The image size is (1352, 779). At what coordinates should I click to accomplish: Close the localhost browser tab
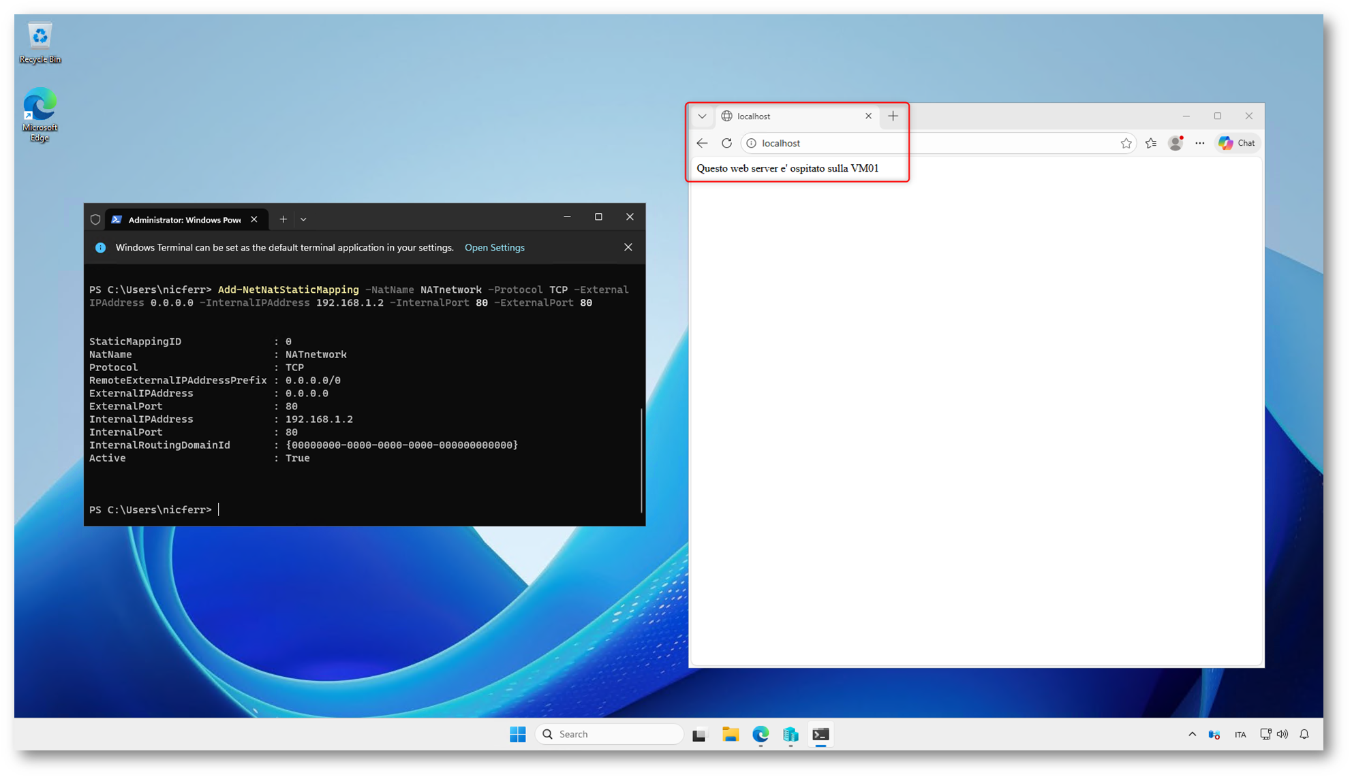(868, 116)
